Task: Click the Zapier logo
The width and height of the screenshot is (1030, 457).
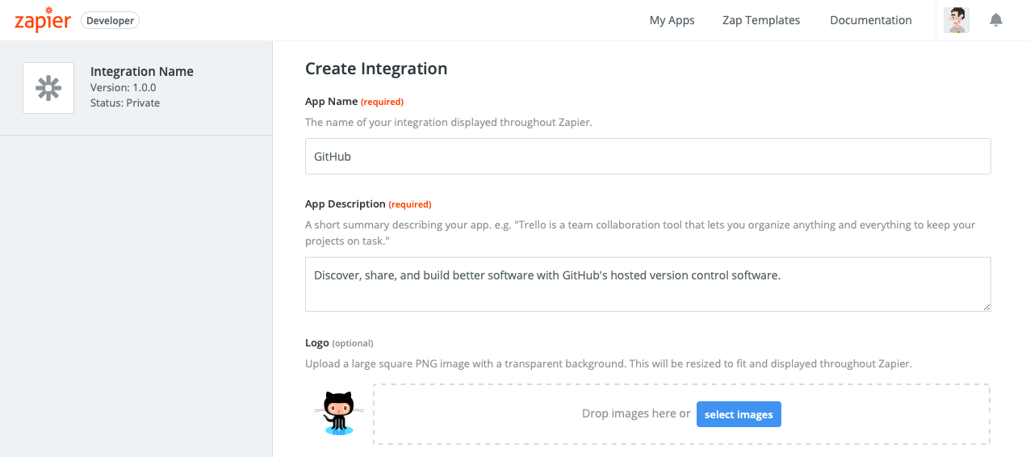Action: pyautogui.click(x=44, y=19)
